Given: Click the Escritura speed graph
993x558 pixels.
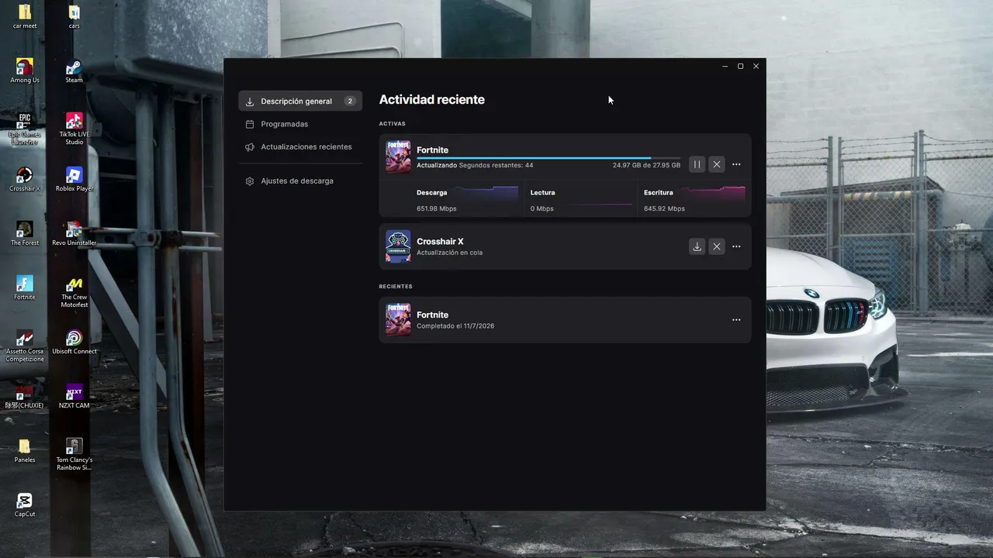Looking at the screenshot, I should coord(713,193).
